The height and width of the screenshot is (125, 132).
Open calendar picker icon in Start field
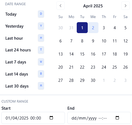(51, 118)
